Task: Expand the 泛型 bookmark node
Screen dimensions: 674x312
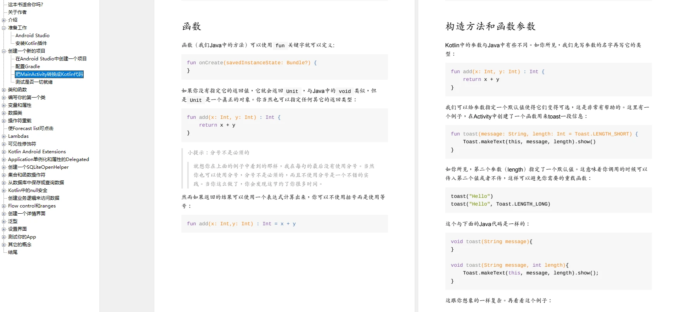Action: tap(4, 221)
